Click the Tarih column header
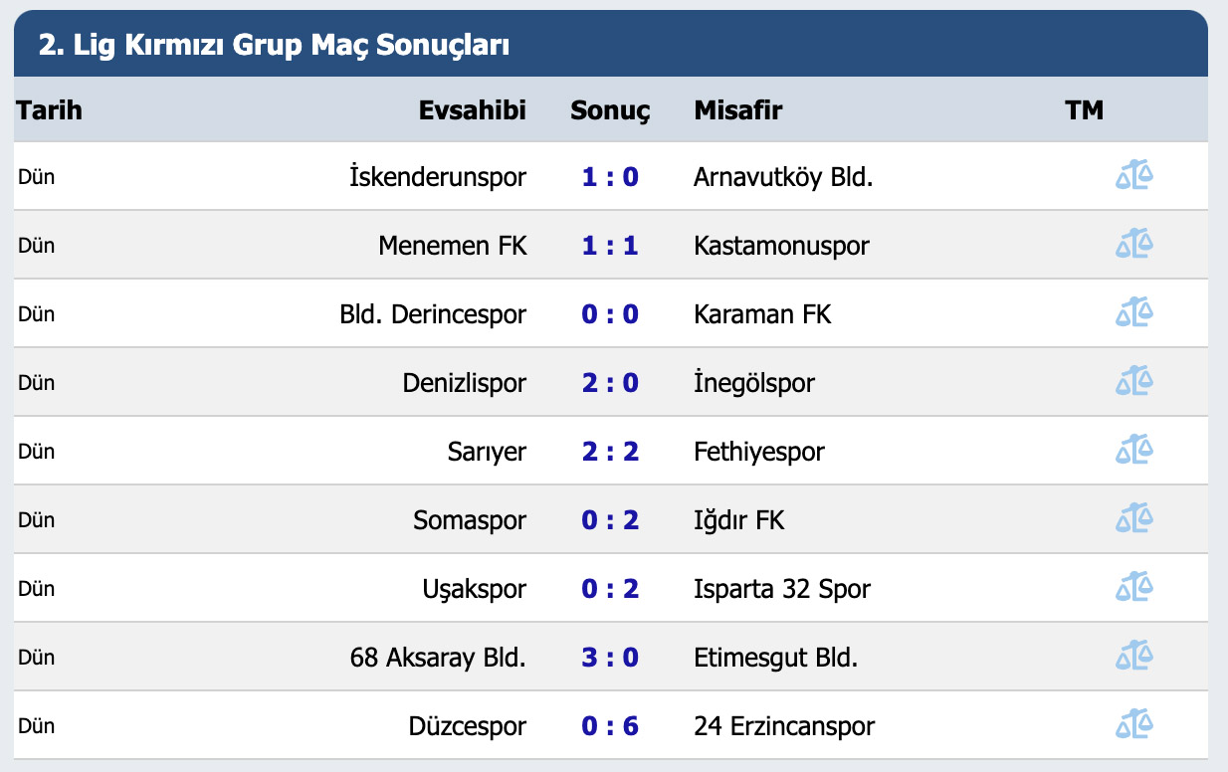Image resolution: width=1228 pixels, height=772 pixels. pyautogui.click(x=49, y=109)
